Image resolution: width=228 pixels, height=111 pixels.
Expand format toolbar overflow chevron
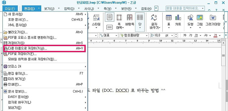click(226, 35)
